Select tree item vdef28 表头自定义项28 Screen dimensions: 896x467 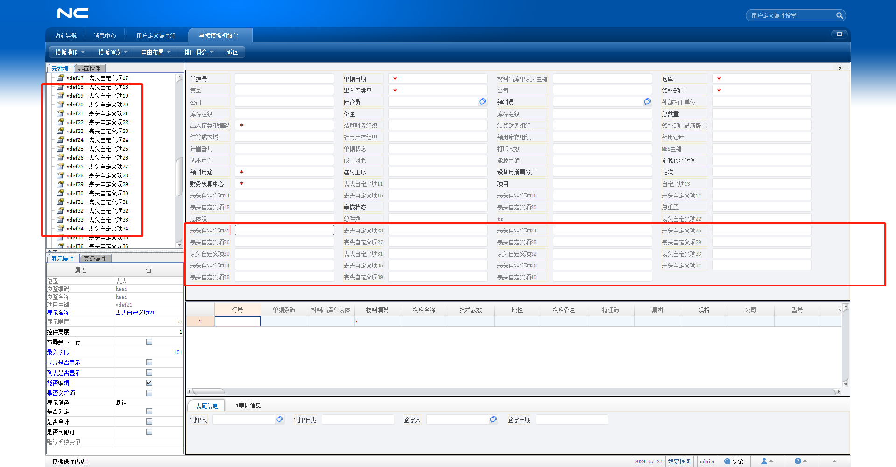pos(97,175)
